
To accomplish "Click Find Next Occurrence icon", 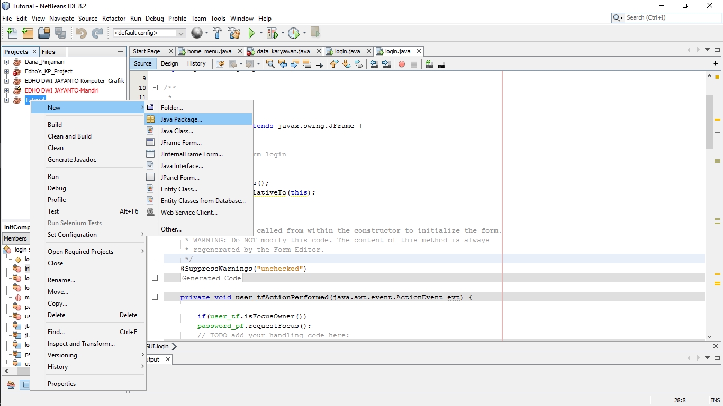I will 294,64.
